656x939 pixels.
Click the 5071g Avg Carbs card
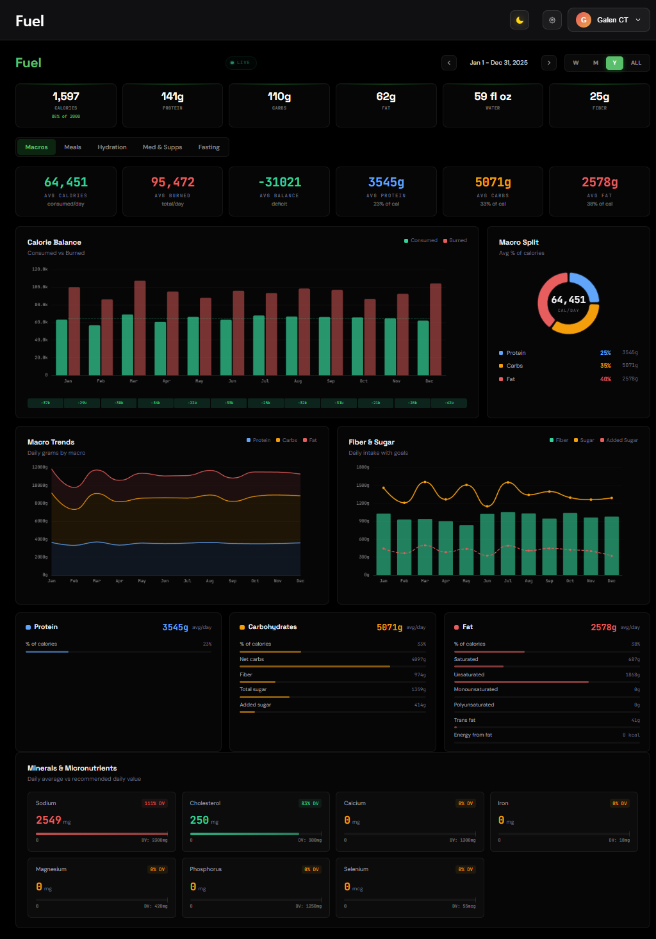(x=493, y=192)
